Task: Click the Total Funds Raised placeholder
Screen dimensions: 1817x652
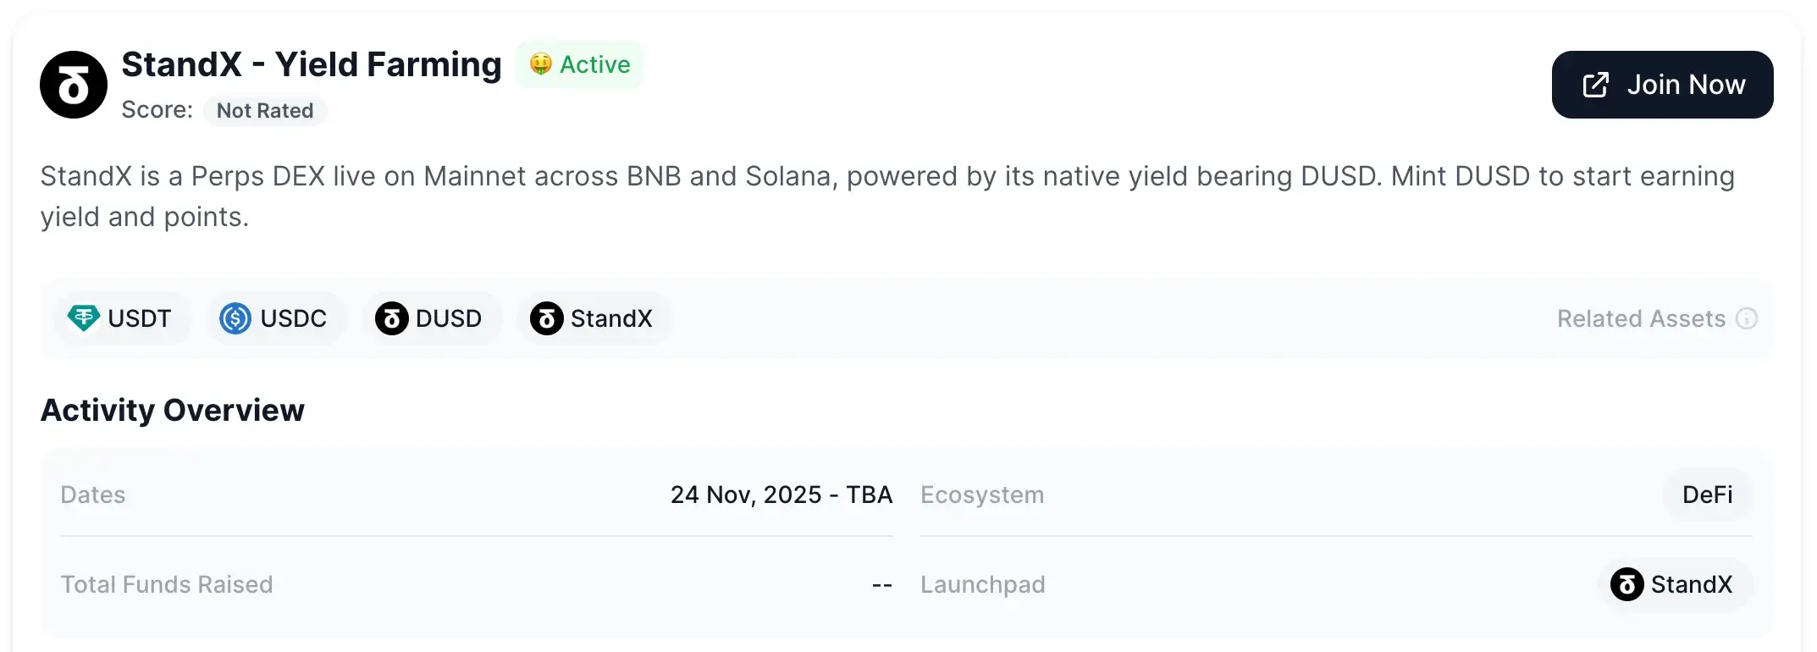Action: (881, 584)
